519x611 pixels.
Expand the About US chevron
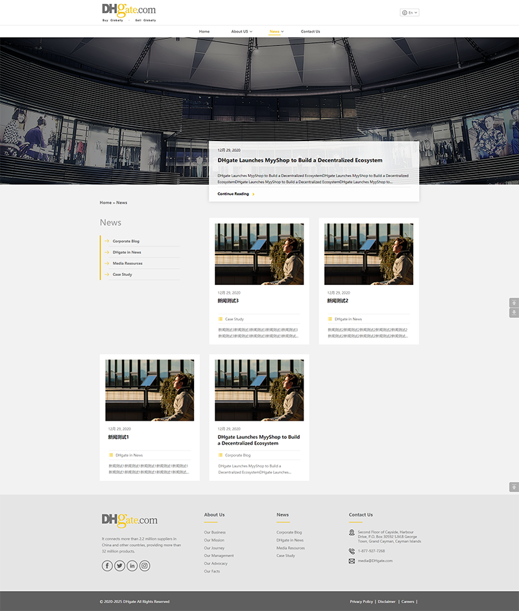[251, 32]
